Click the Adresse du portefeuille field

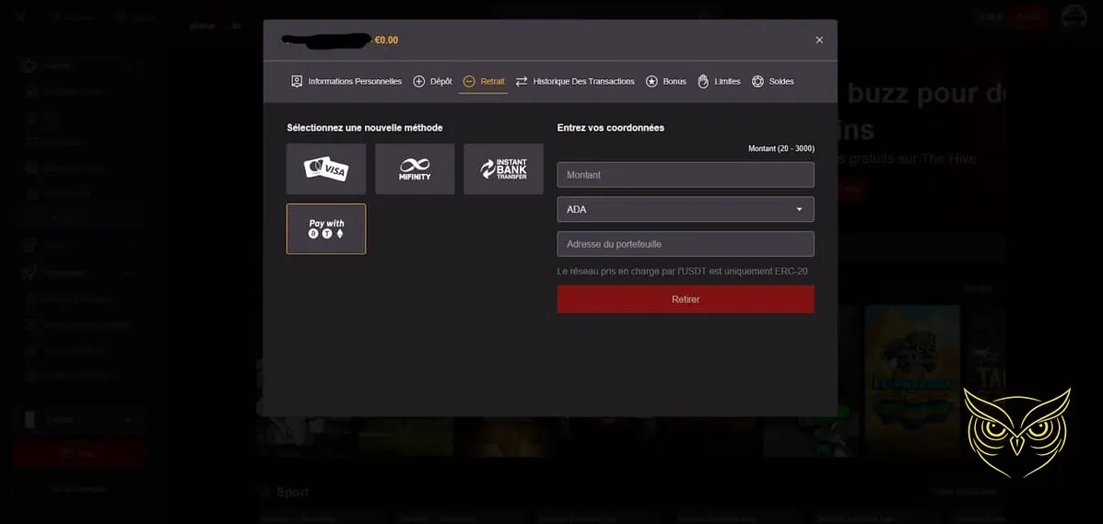[x=686, y=244]
